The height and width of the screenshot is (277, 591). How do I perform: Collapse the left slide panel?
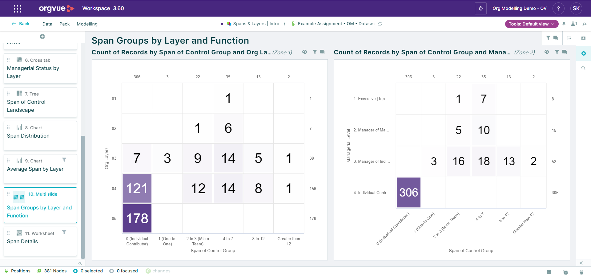coord(80,263)
